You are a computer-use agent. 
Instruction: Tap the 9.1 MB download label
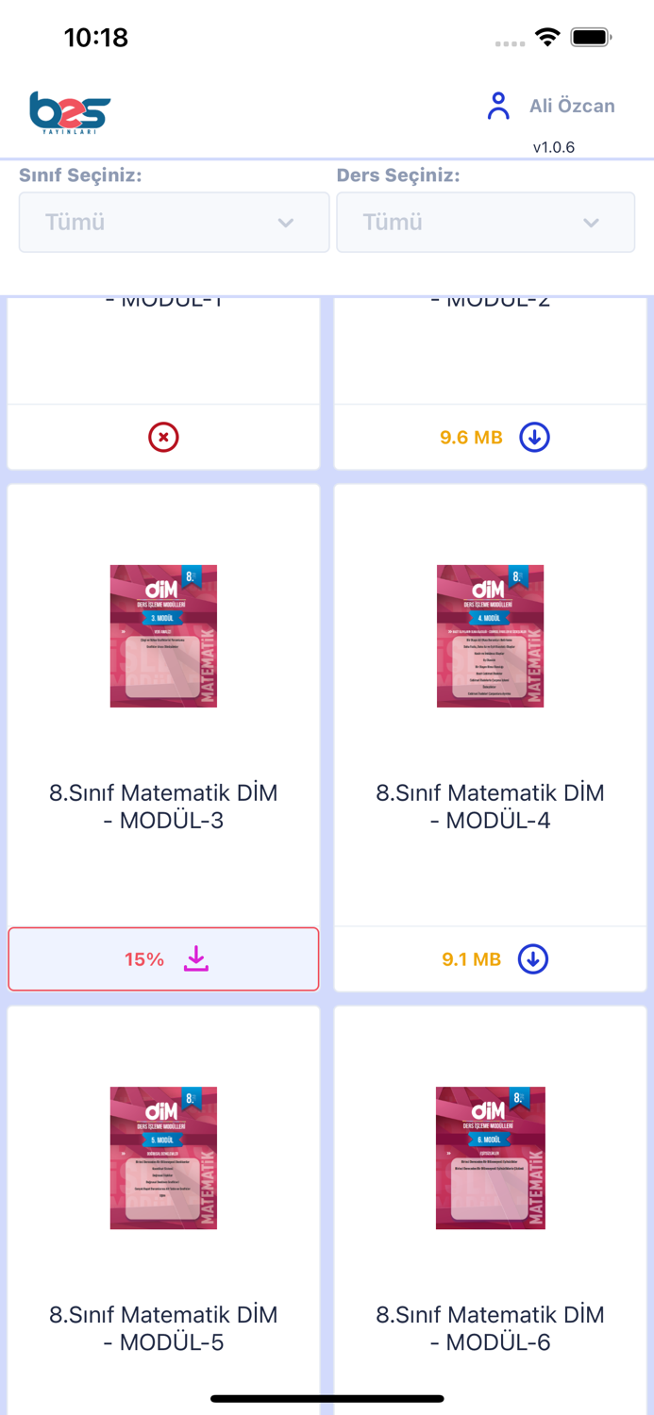click(471, 958)
